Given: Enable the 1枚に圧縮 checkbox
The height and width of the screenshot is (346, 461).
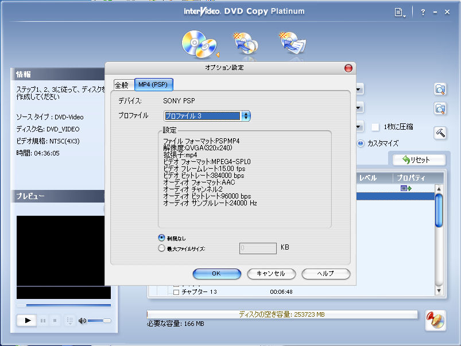Looking at the screenshot, I should pos(375,127).
